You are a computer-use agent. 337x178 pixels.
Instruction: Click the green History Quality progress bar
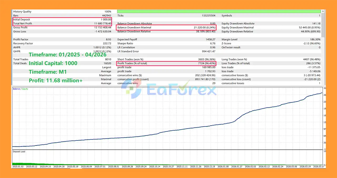pos(219,12)
